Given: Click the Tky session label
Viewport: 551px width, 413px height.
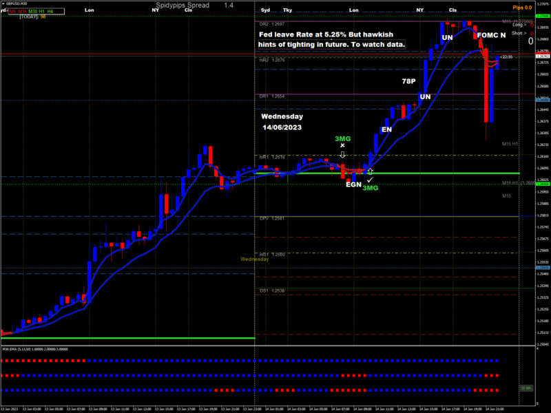Looking at the screenshot, I should pyautogui.click(x=287, y=10).
